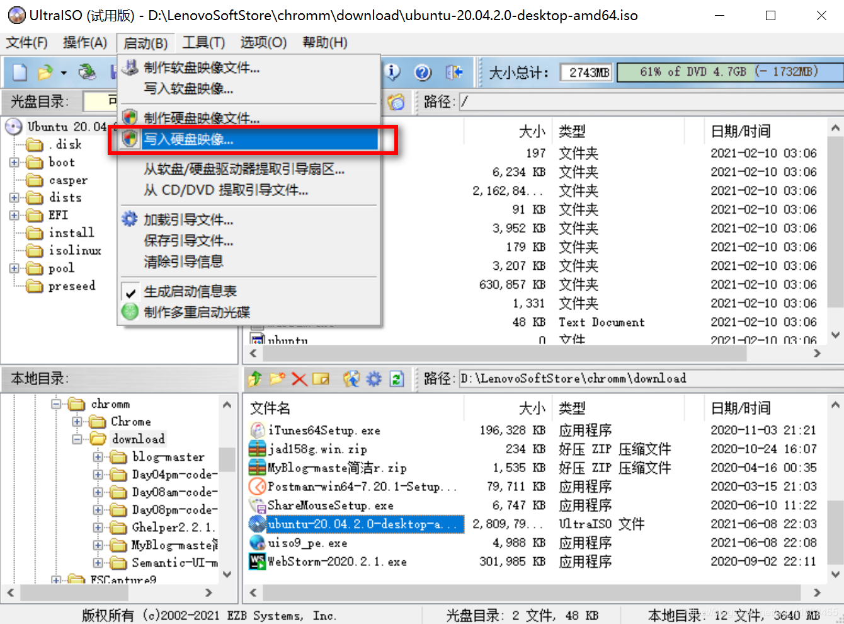Select 写入硬盘映像 from the boot menu
The height and width of the screenshot is (624, 844).
(x=189, y=139)
